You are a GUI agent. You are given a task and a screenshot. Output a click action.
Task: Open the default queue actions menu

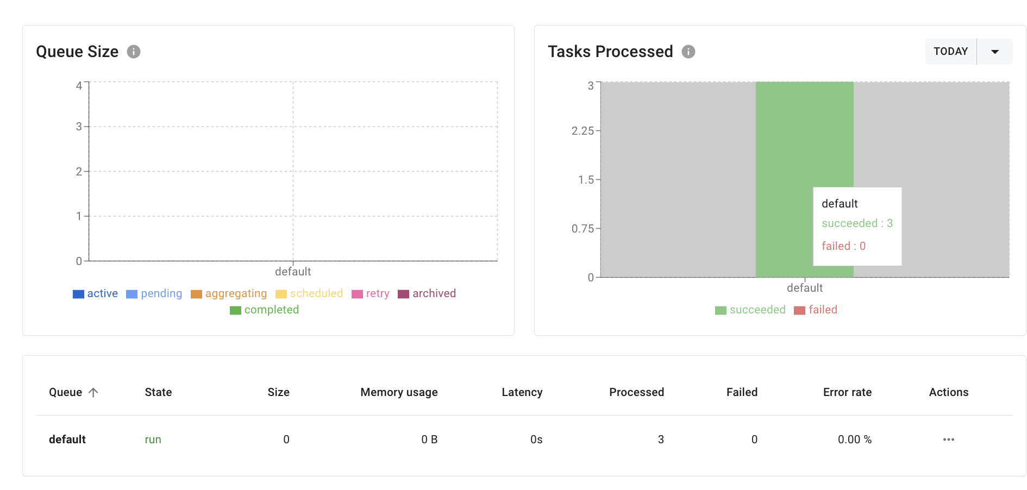948,439
